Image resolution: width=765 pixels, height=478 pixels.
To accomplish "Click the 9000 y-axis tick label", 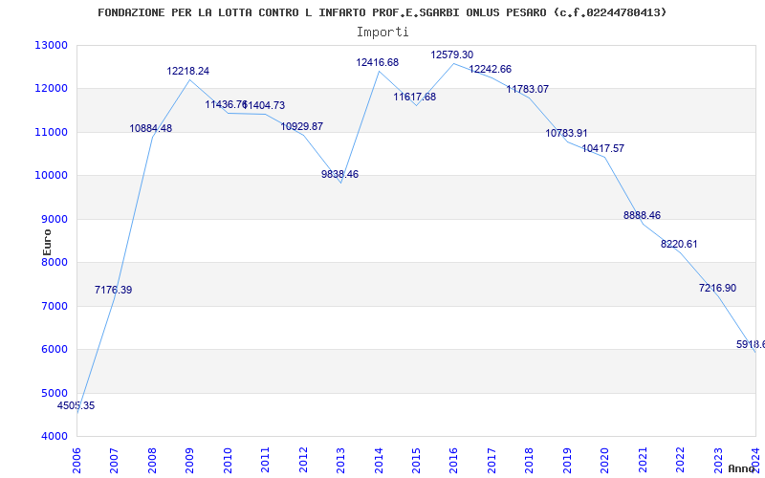I will (x=54, y=220).
